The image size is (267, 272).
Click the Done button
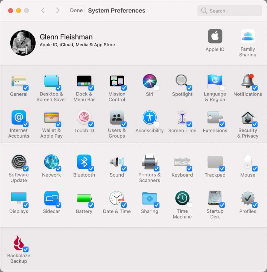point(76,11)
